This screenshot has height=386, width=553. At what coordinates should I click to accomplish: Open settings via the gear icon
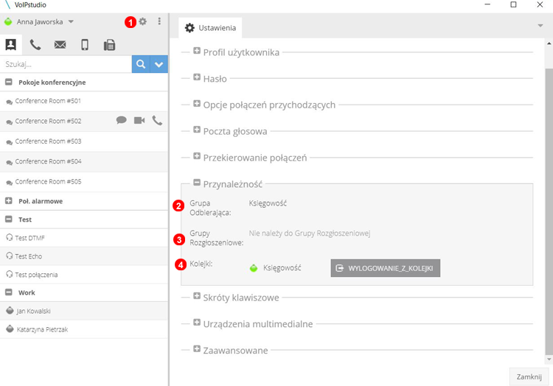click(143, 22)
